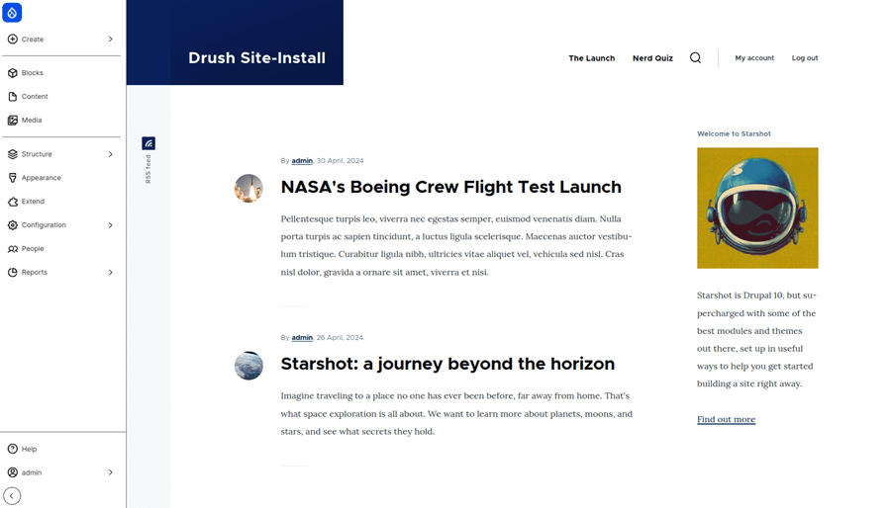The width and height of the screenshot is (891, 508).
Task: Click the Content page icon
Action: pos(13,97)
